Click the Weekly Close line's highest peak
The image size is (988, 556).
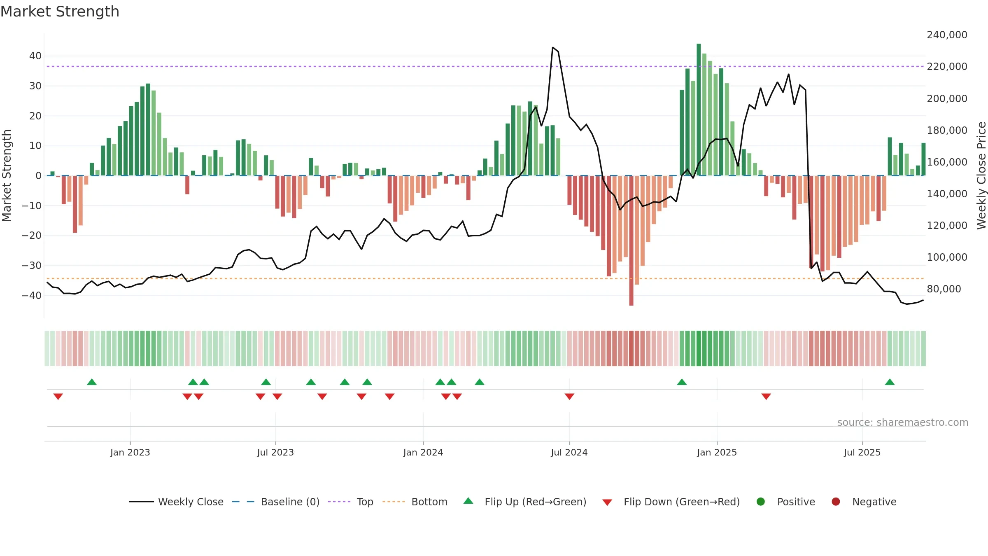coord(553,47)
